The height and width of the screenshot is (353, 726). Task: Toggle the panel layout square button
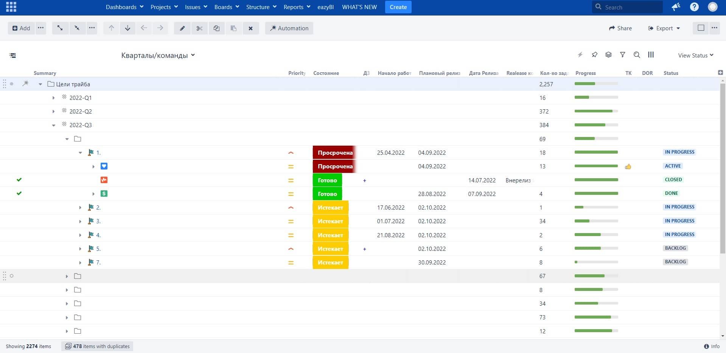(701, 28)
